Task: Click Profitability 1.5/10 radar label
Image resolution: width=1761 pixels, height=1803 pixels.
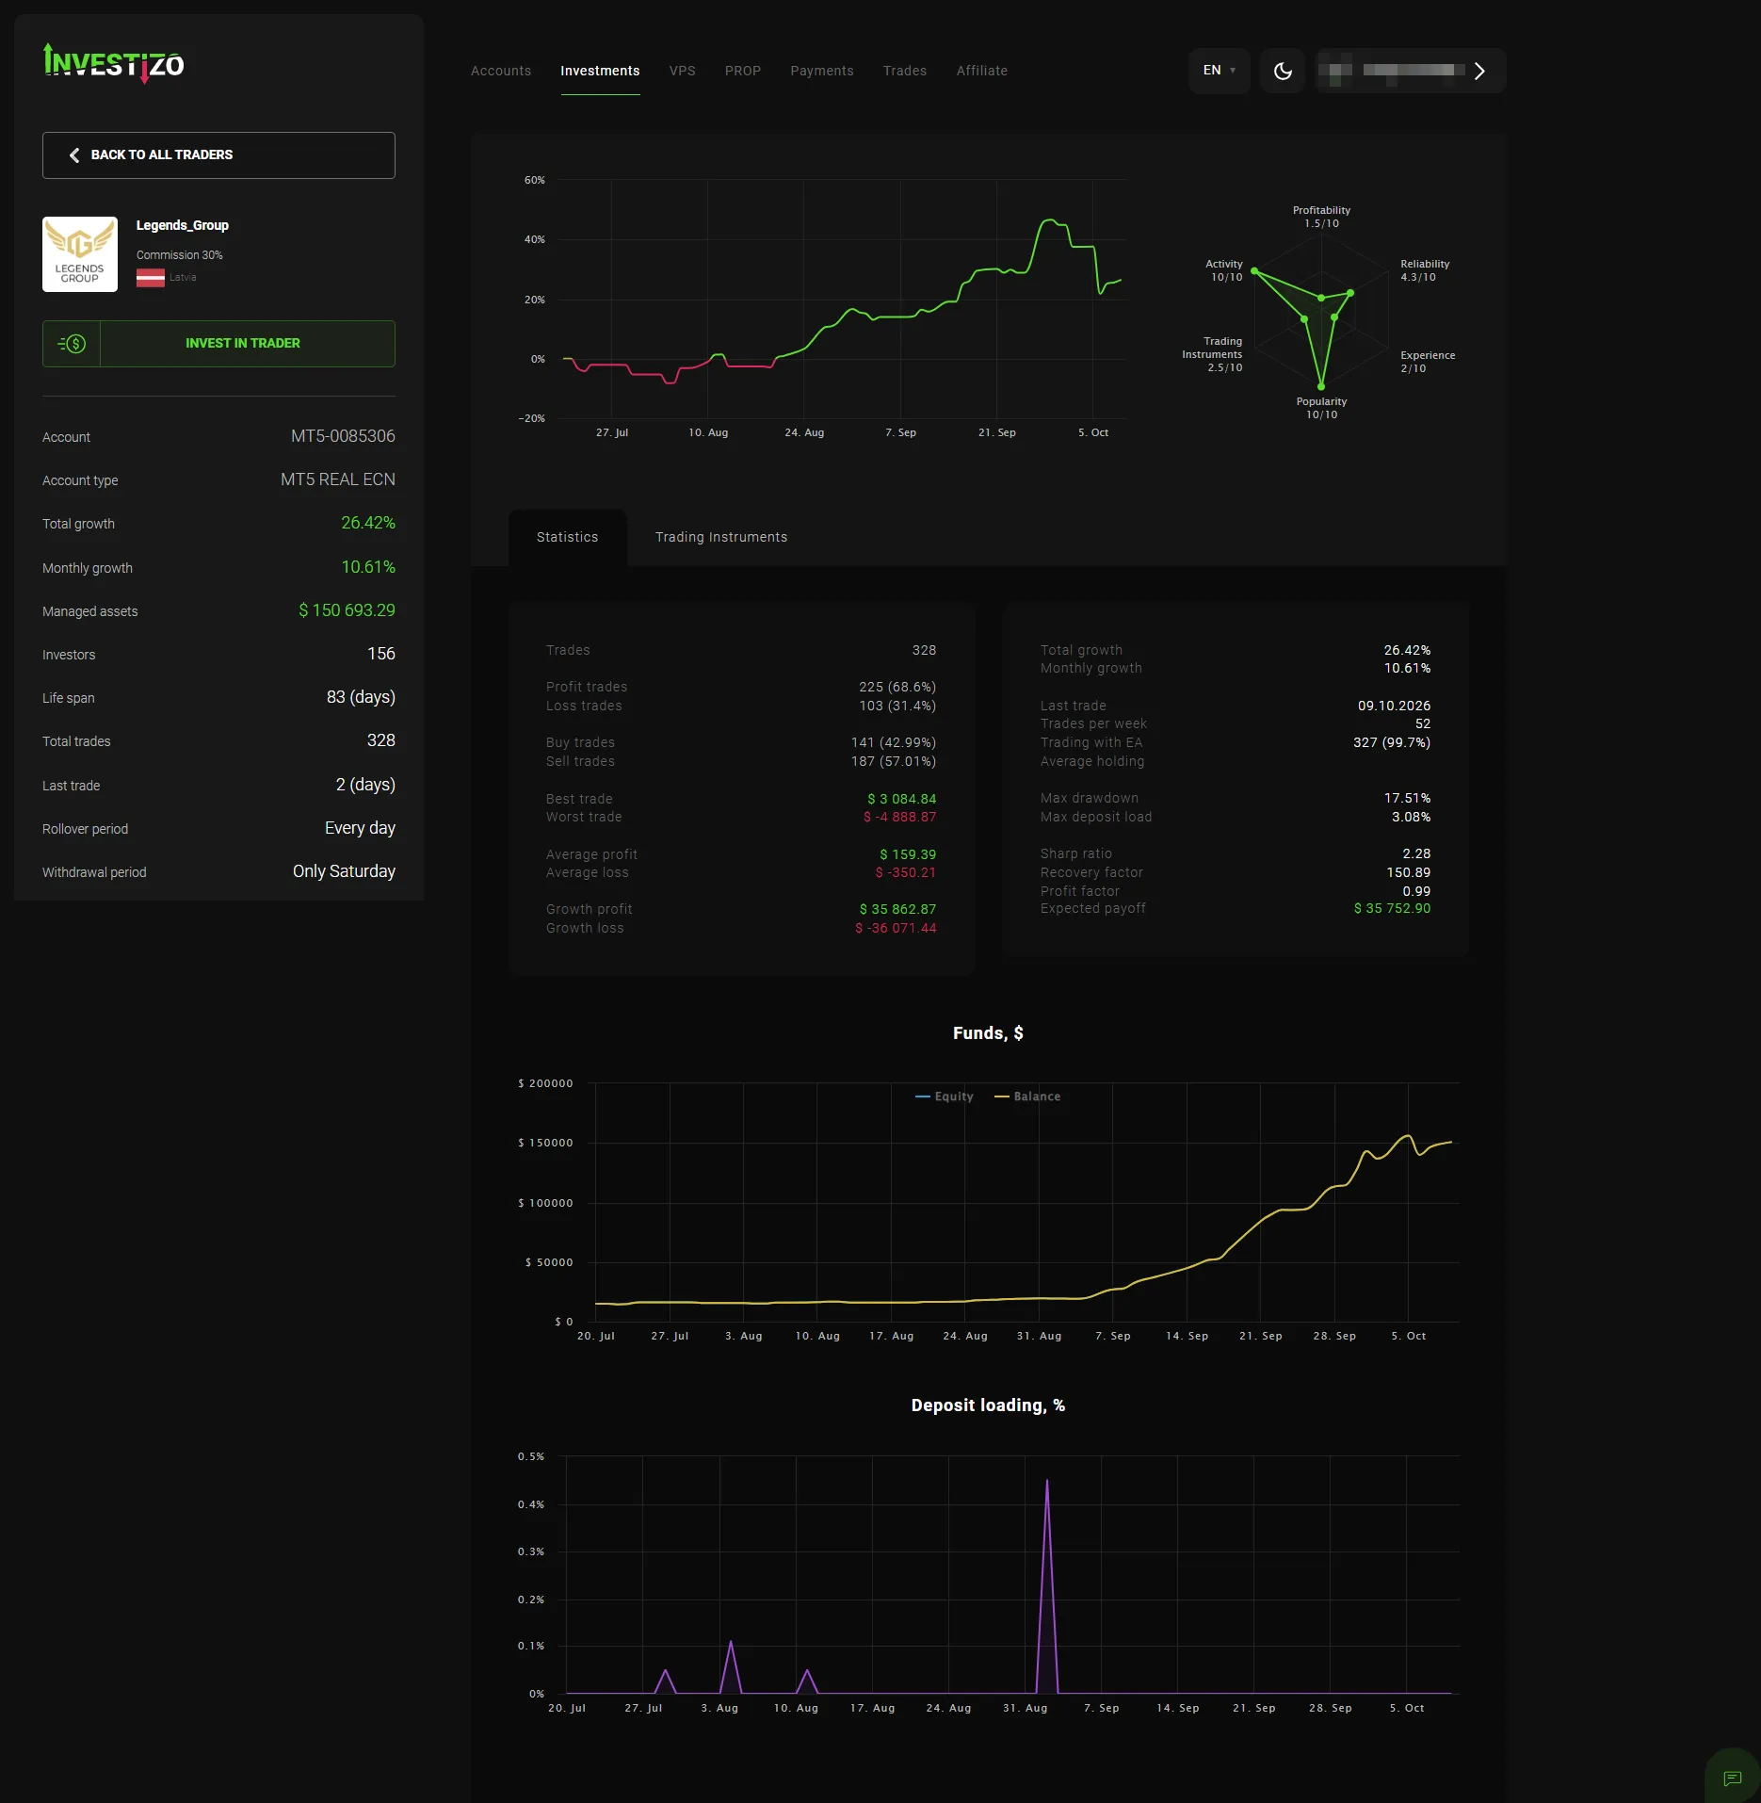Action: (x=1321, y=217)
